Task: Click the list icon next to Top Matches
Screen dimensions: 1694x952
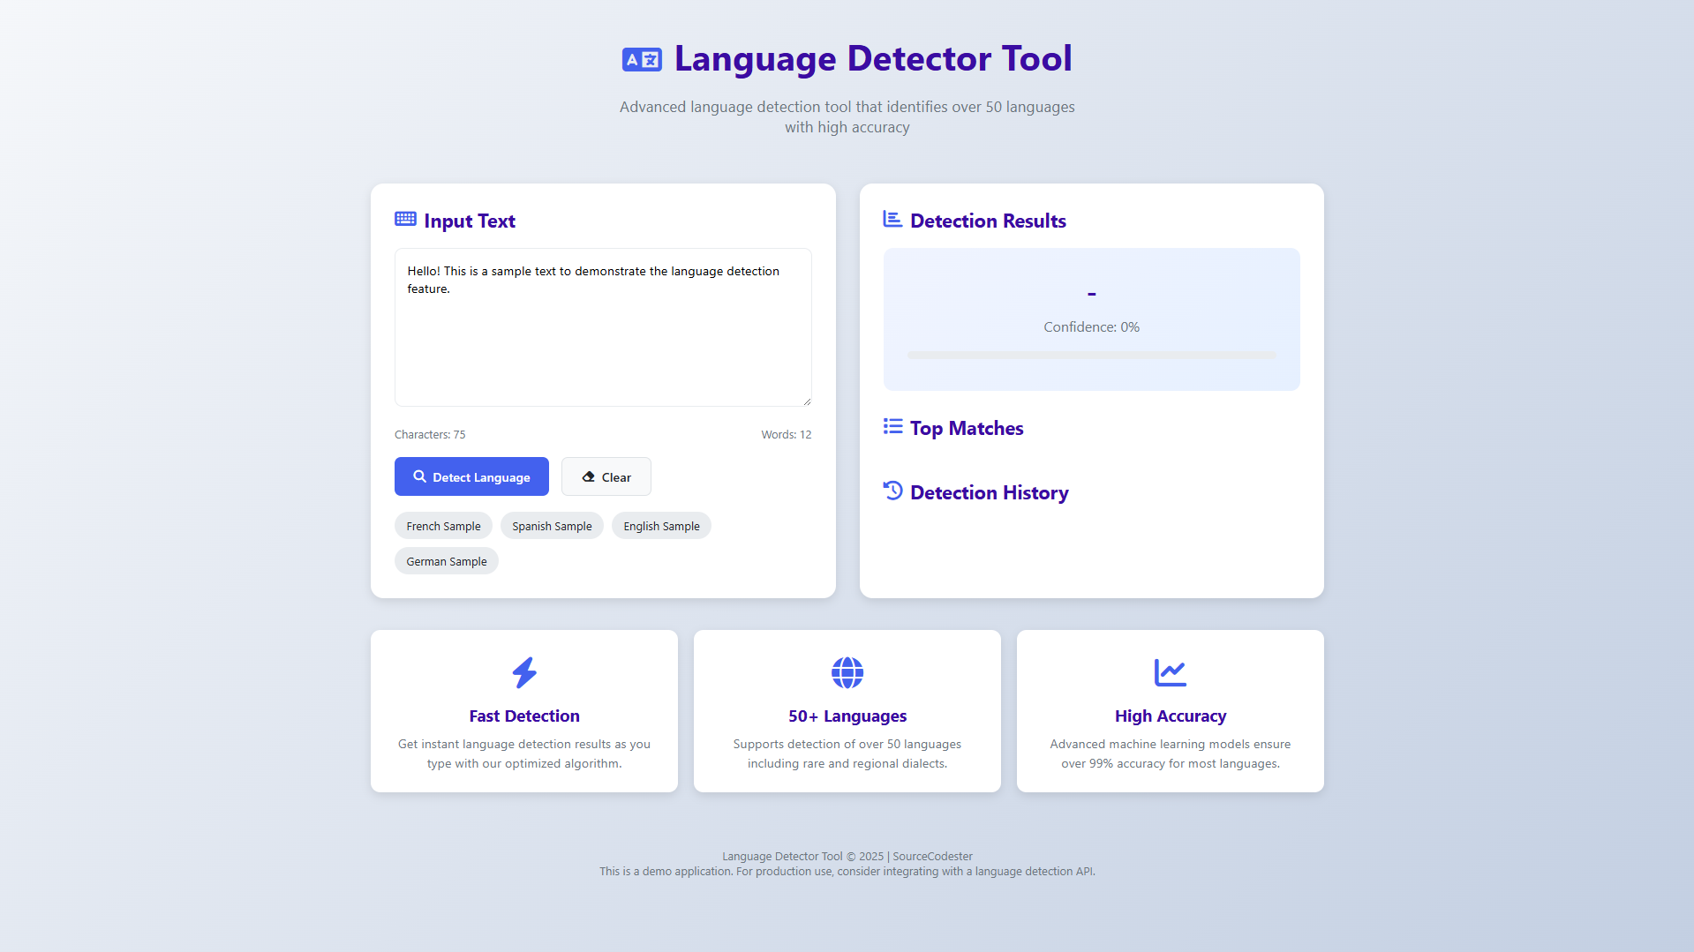Action: [892, 427]
